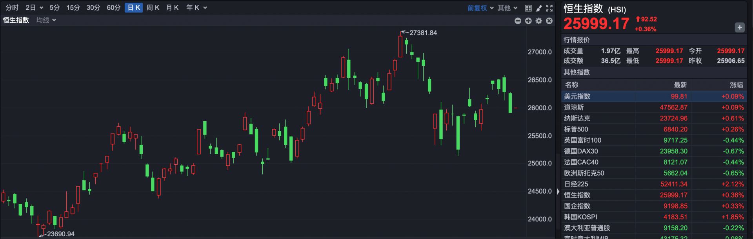Select the 月K monthly chart tab
The height and width of the screenshot is (239, 753).
click(x=172, y=8)
